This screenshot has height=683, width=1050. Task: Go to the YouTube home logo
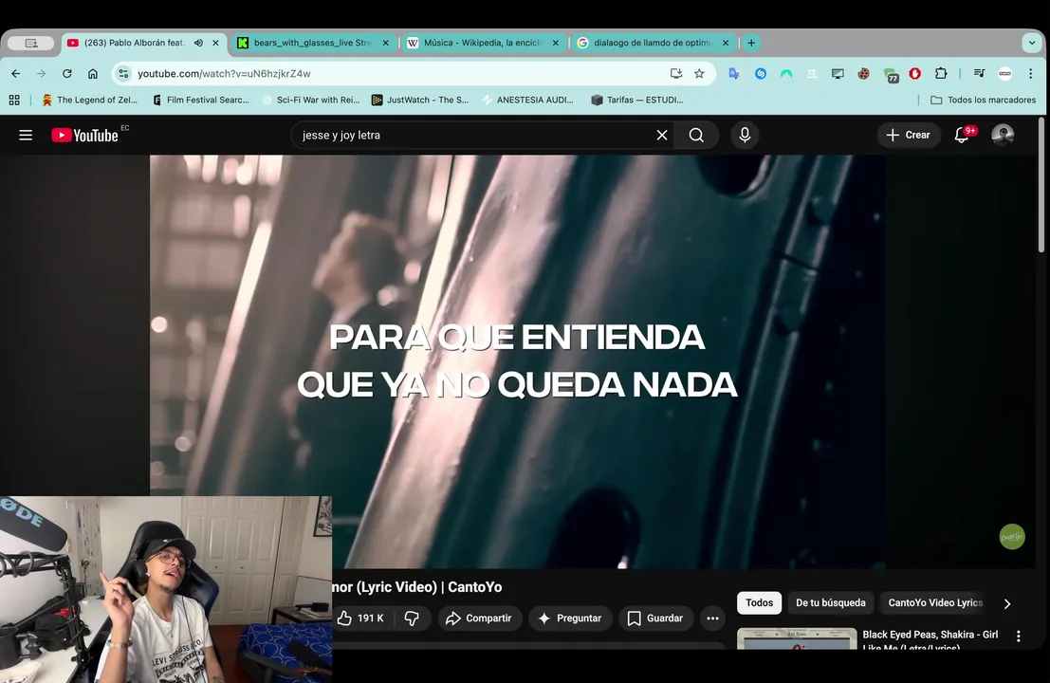[85, 136]
